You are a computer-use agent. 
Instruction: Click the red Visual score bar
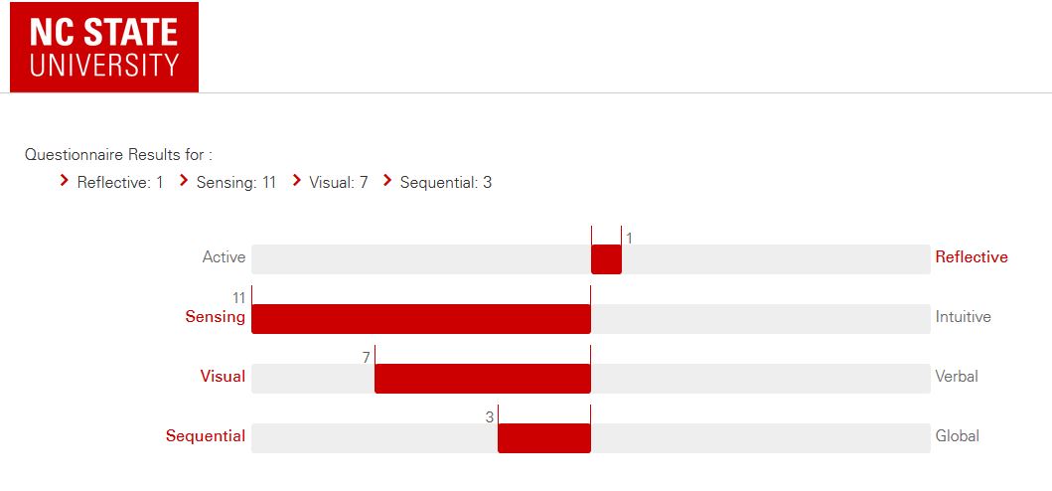[482, 379]
